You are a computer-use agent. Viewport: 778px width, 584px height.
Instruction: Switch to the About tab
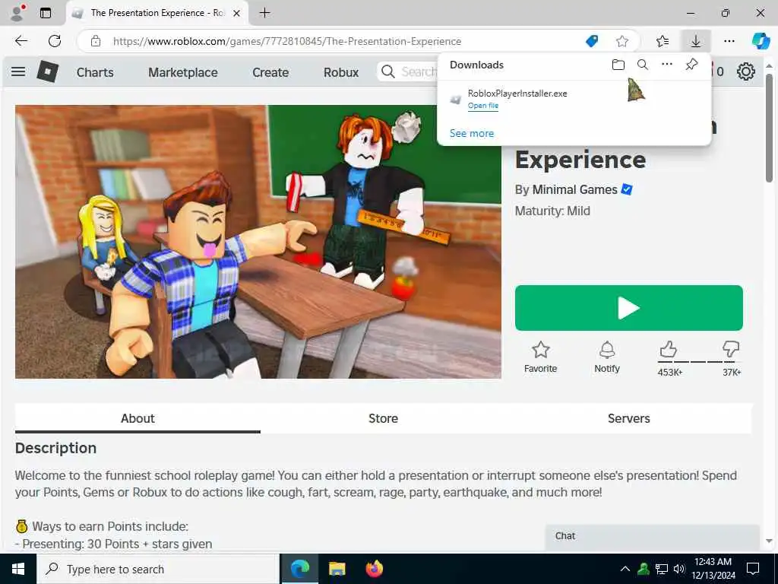coord(138,418)
